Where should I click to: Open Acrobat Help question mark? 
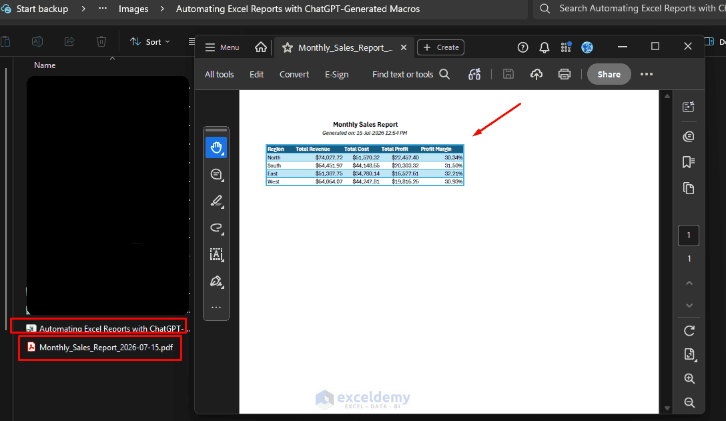click(x=522, y=47)
